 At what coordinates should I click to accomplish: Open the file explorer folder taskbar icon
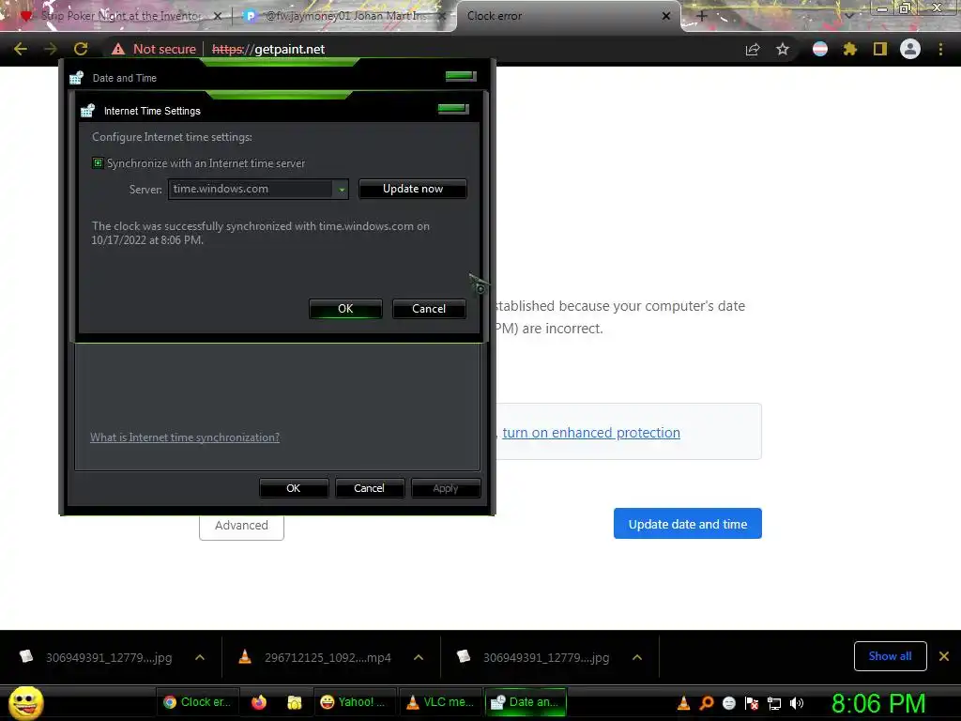(x=295, y=702)
